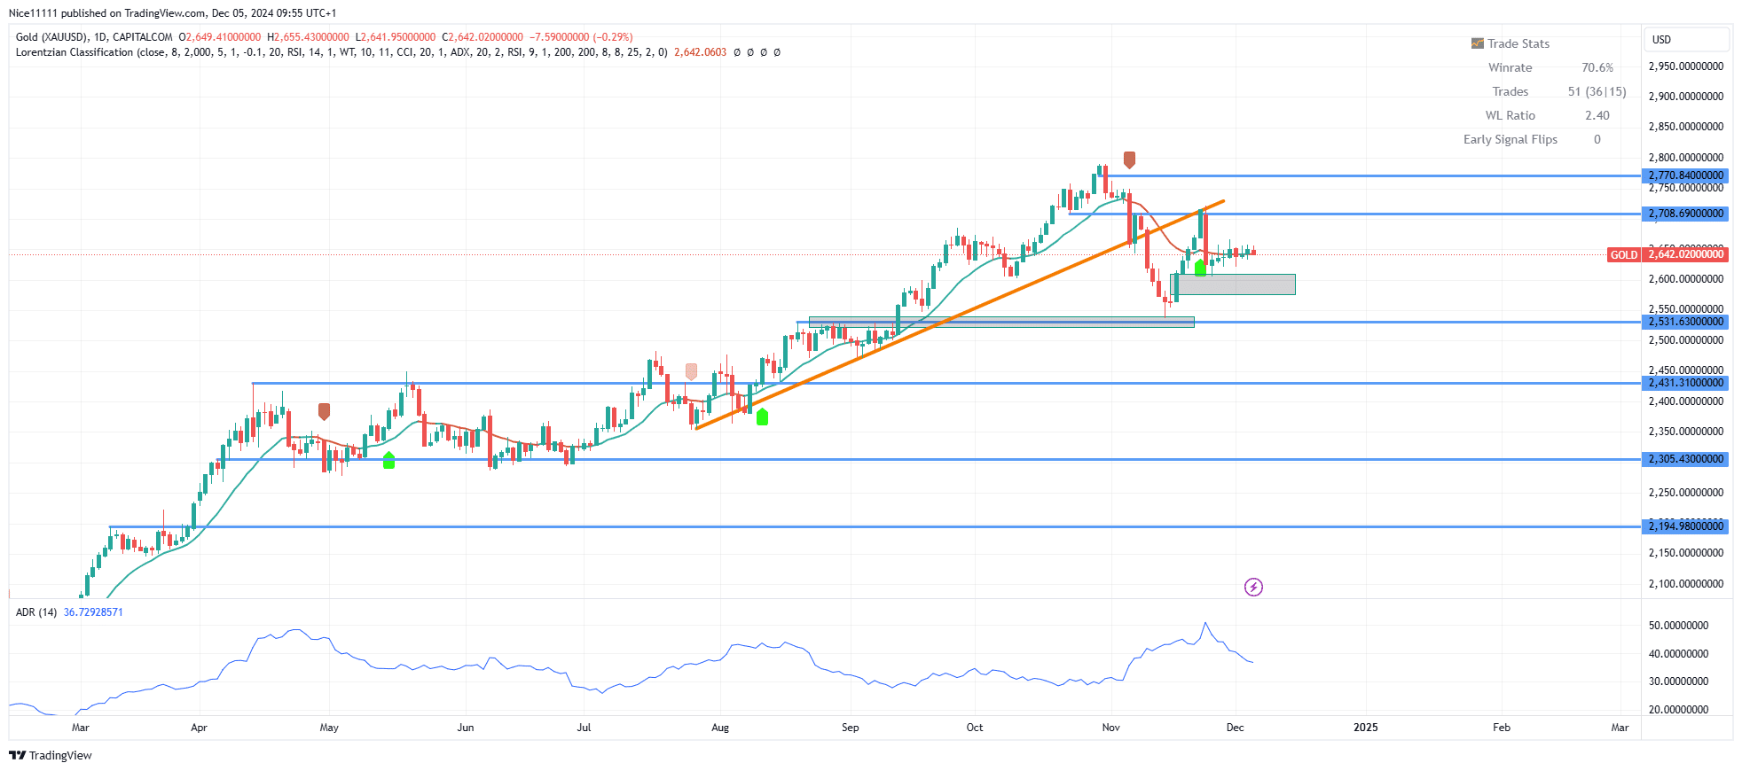
Task: Click the Jun label on the time axis
Action: (466, 728)
